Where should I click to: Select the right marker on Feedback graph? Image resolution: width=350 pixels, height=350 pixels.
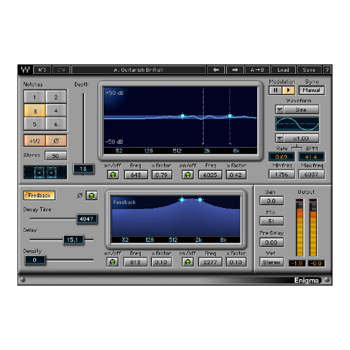[x=200, y=200]
